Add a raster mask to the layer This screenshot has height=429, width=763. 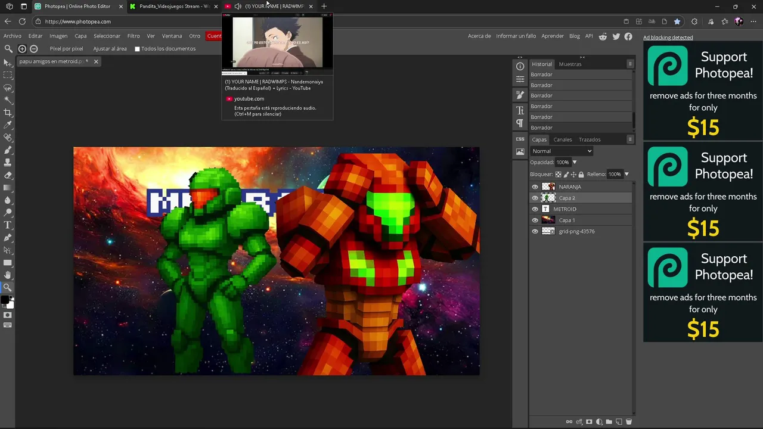pyautogui.click(x=589, y=422)
